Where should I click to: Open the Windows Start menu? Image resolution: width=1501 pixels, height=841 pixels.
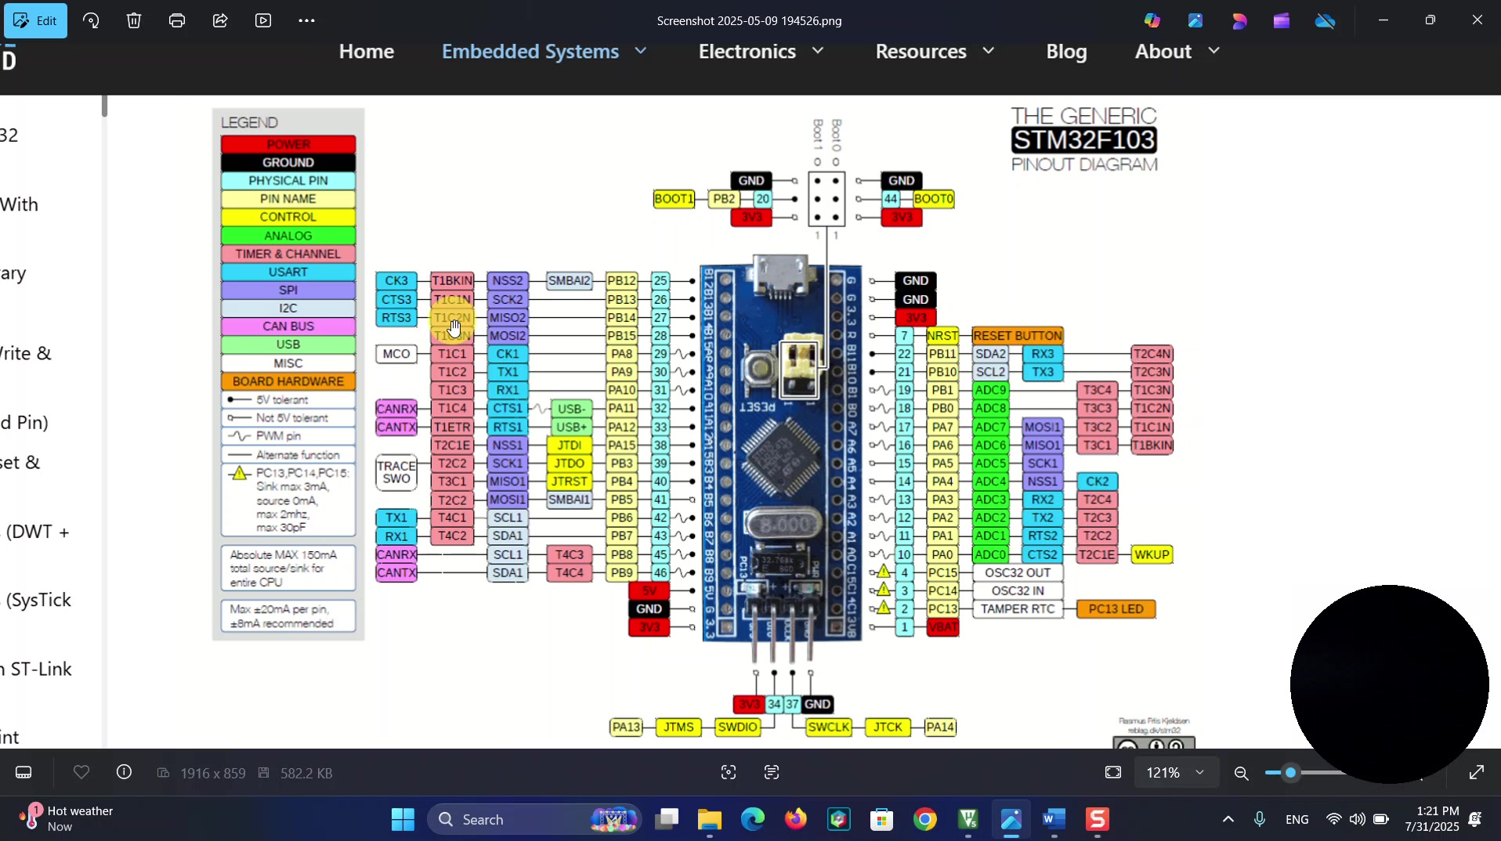(x=403, y=820)
